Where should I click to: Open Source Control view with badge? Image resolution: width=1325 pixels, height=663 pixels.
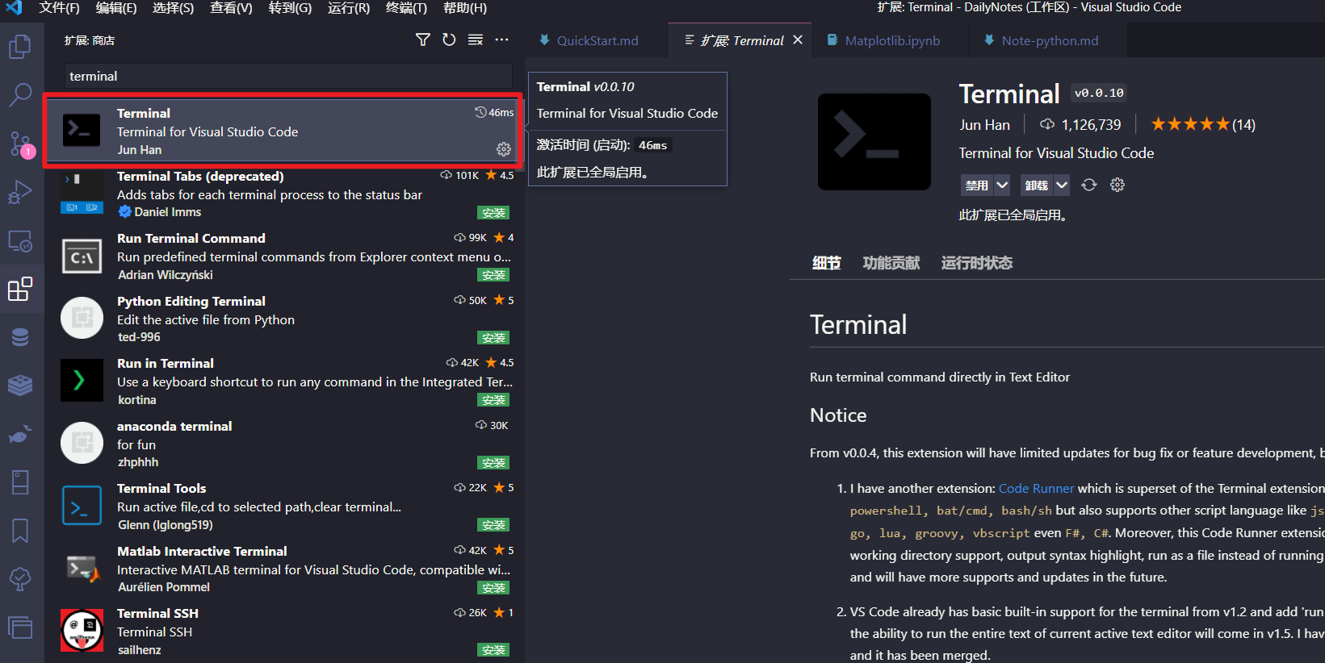pos(20,144)
